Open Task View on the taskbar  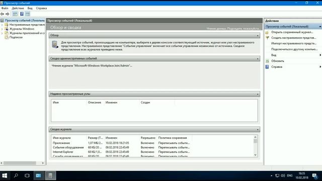click(x=27, y=175)
